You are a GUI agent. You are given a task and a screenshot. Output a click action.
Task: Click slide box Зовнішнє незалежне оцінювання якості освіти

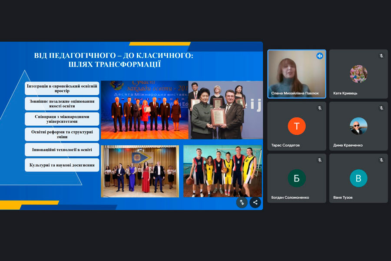62,104
